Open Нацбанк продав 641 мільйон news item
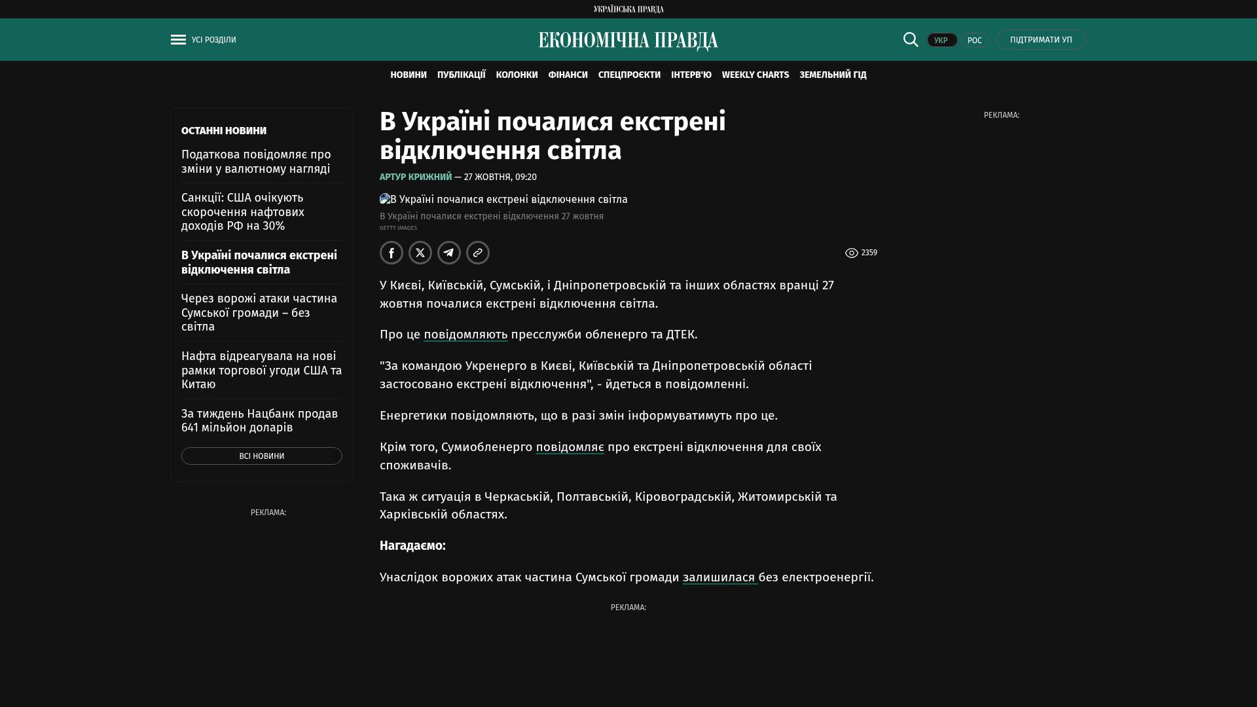This screenshot has height=707, width=1257. click(x=259, y=420)
